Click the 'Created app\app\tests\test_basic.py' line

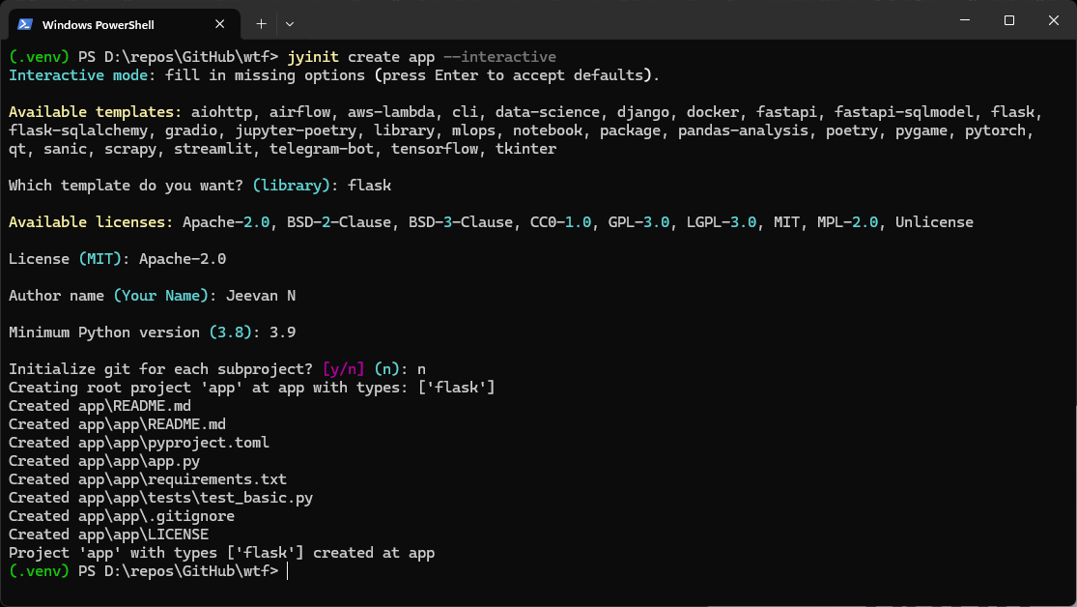[x=160, y=498]
